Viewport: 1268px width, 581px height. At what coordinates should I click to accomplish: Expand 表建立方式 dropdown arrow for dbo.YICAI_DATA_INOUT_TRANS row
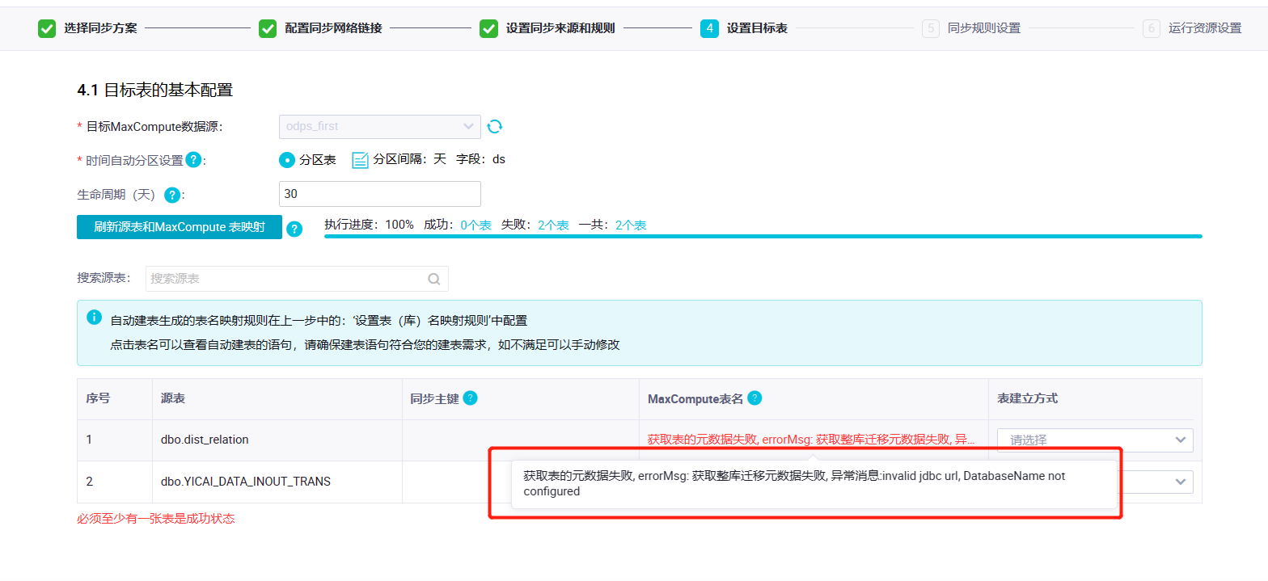point(1179,482)
